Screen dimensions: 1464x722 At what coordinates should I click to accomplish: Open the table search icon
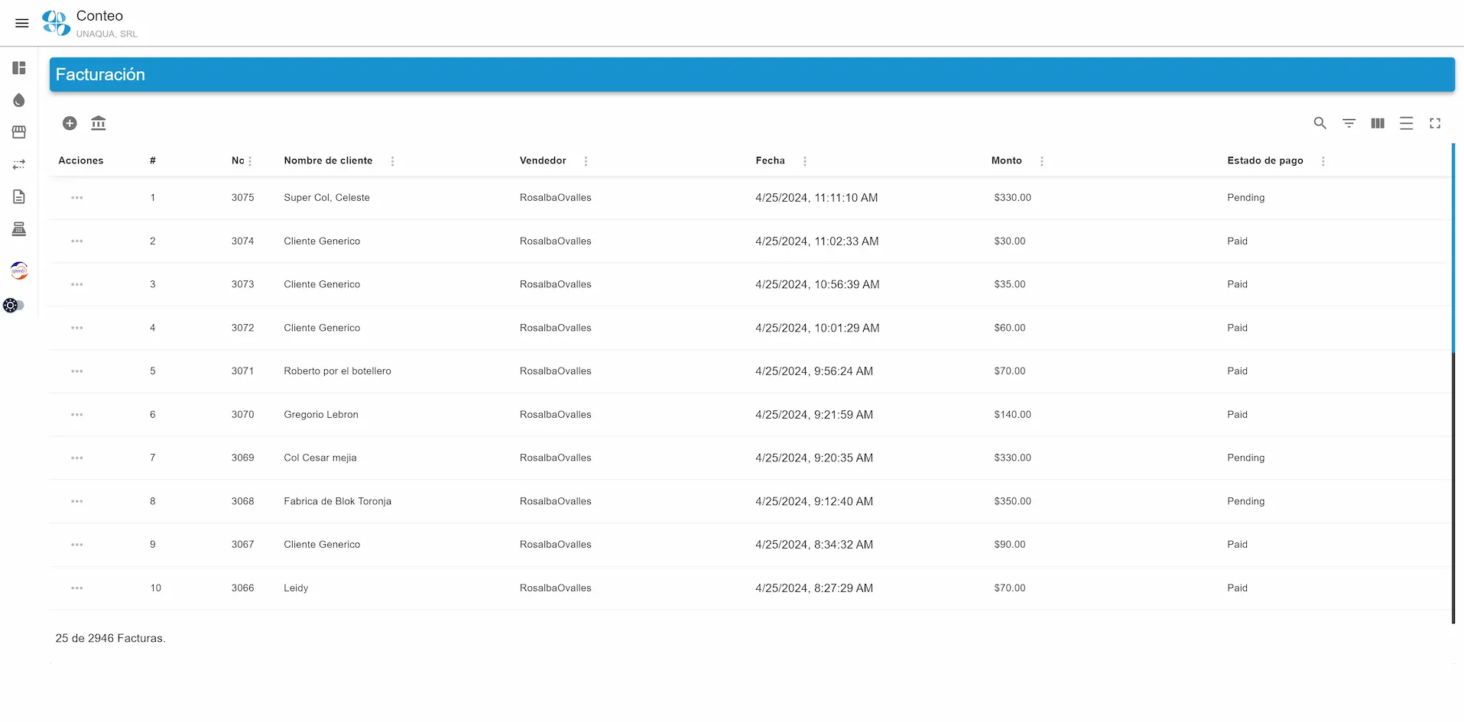pyautogui.click(x=1320, y=123)
